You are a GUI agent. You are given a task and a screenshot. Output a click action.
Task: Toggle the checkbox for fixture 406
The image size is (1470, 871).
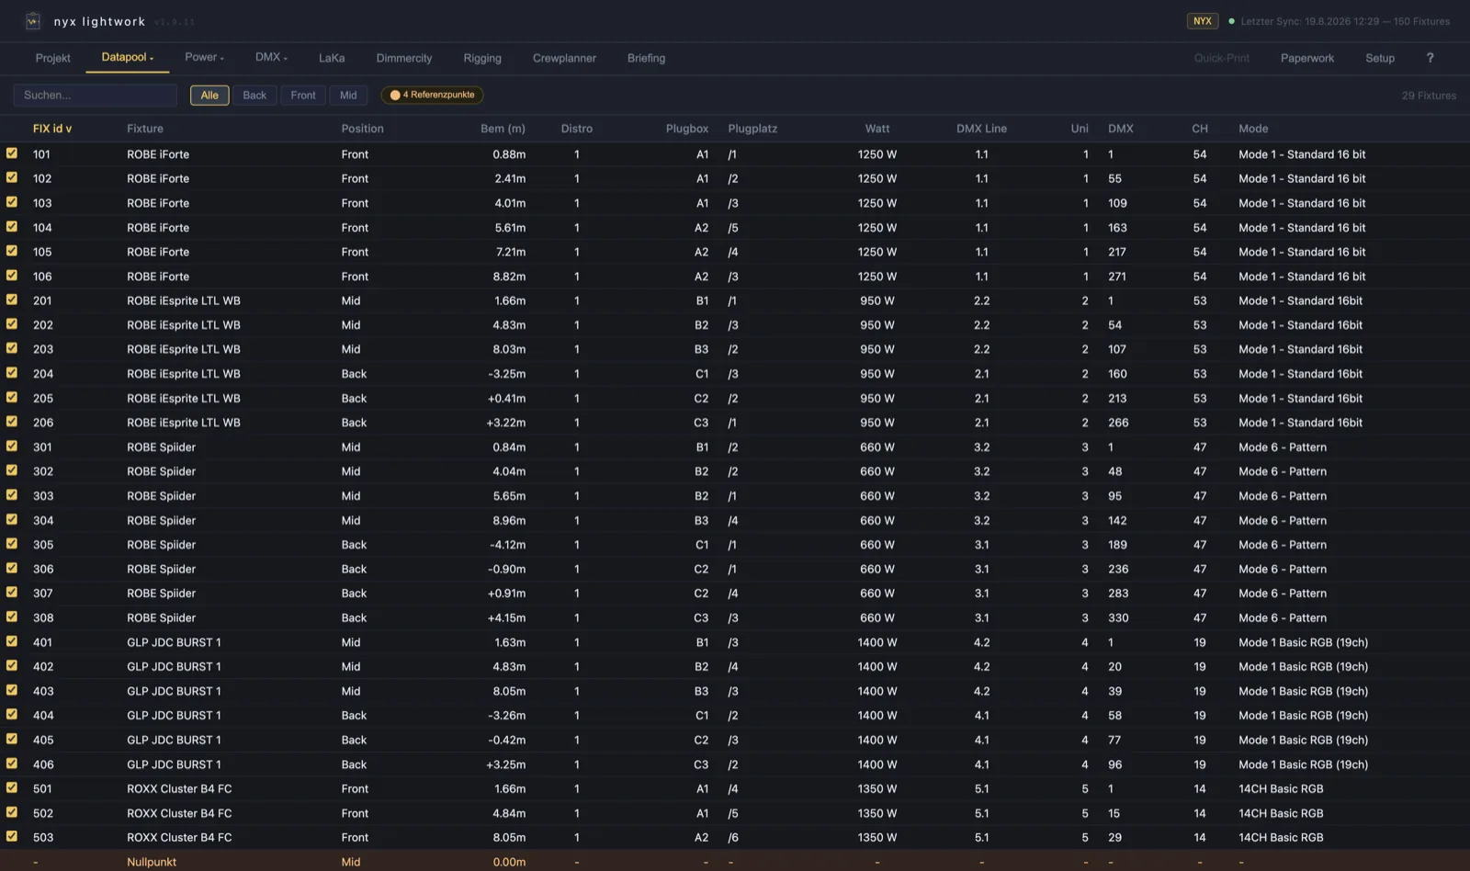pyautogui.click(x=12, y=764)
